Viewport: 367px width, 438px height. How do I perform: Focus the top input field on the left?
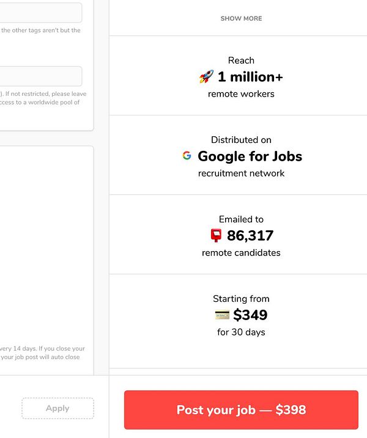point(40,13)
